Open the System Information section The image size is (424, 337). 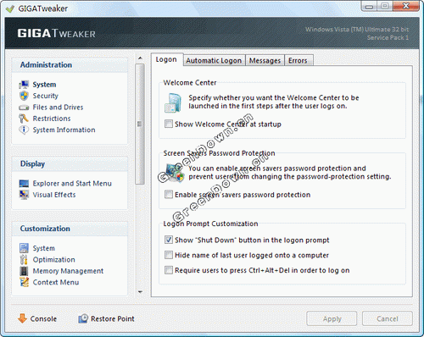(64, 130)
